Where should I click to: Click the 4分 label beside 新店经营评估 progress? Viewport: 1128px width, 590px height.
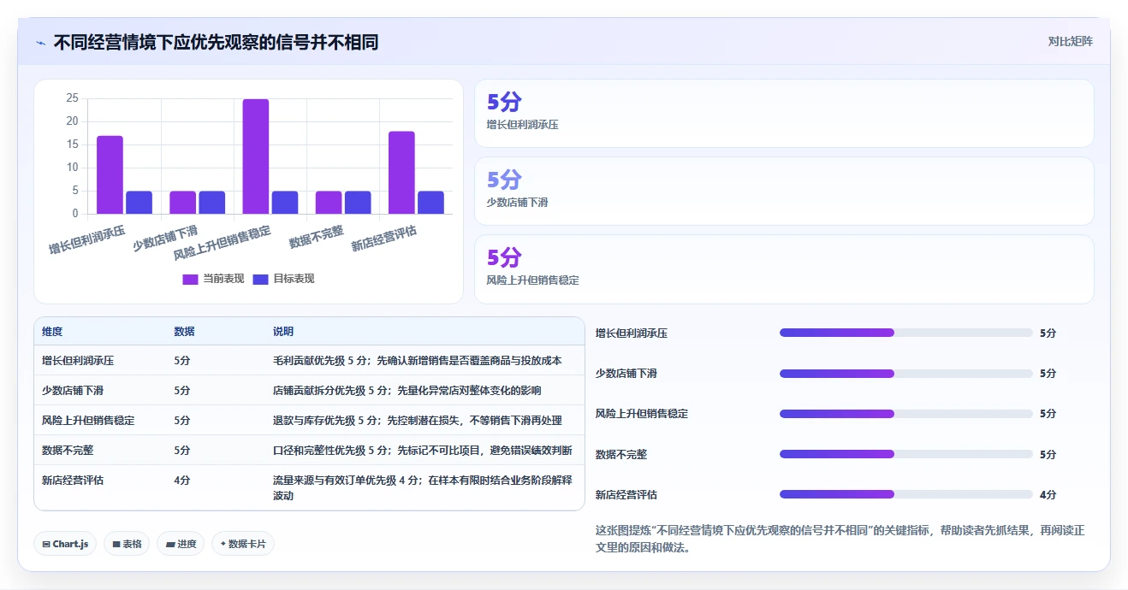pos(1048,495)
